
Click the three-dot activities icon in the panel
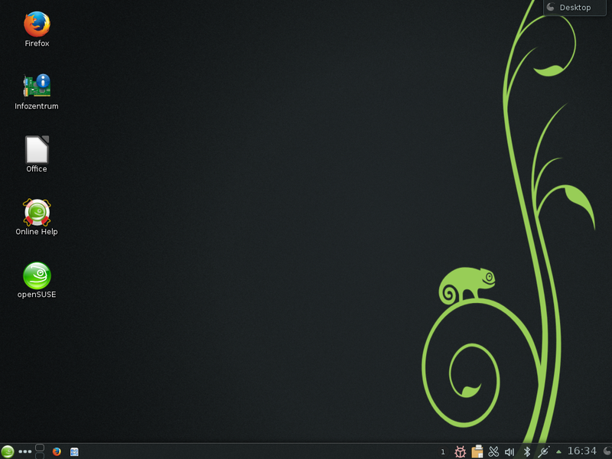[x=25, y=451]
